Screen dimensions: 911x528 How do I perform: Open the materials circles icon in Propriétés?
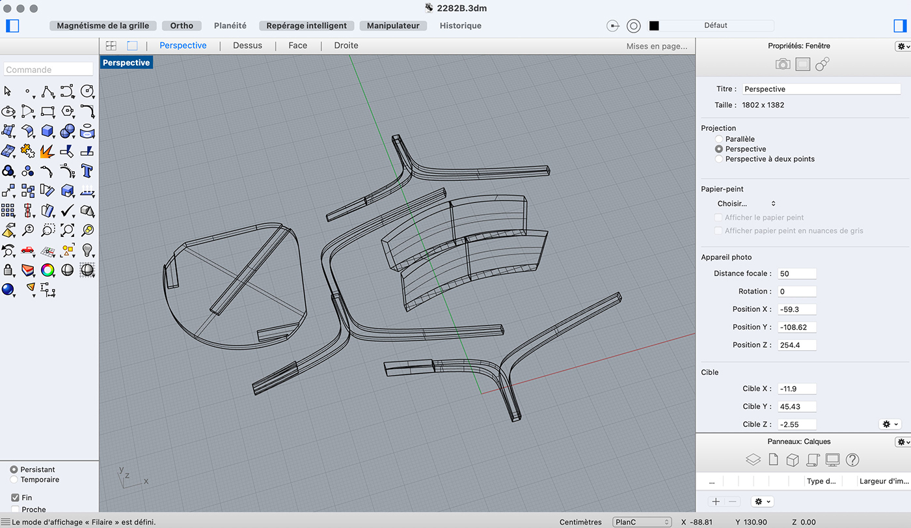click(x=823, y=64)
